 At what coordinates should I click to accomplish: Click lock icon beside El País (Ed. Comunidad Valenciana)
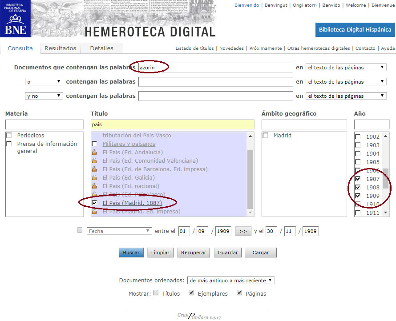click(x=94, y=161)
